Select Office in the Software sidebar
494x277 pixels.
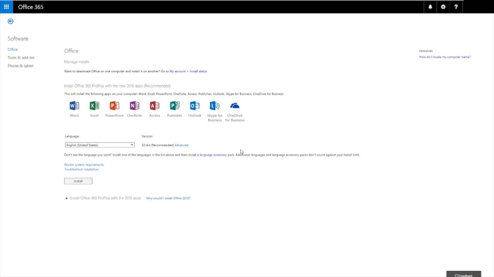click(x=13, y=49)
